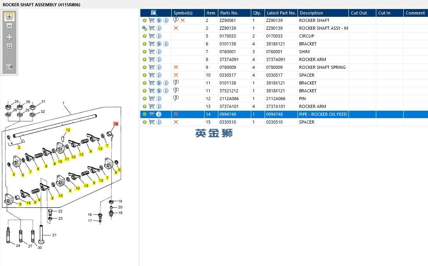The height and width of the screenshot is (266, 428).
Task: Sort by the Description column header
Action: (323, 13)
